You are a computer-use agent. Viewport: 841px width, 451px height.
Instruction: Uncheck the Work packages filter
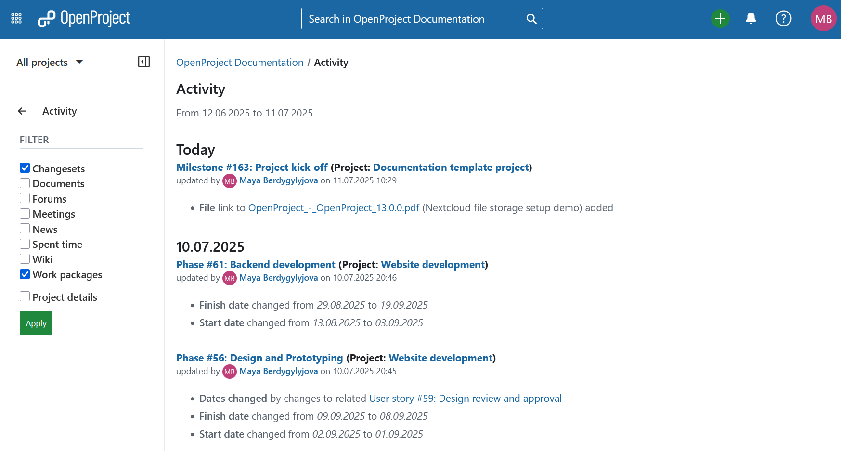tap(25, 274)
